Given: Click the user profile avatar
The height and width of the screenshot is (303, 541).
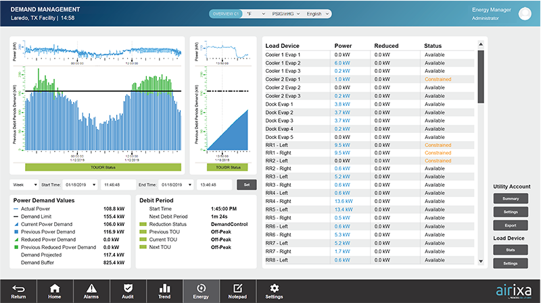Looking at the screenshot, I should coord(525,13).
